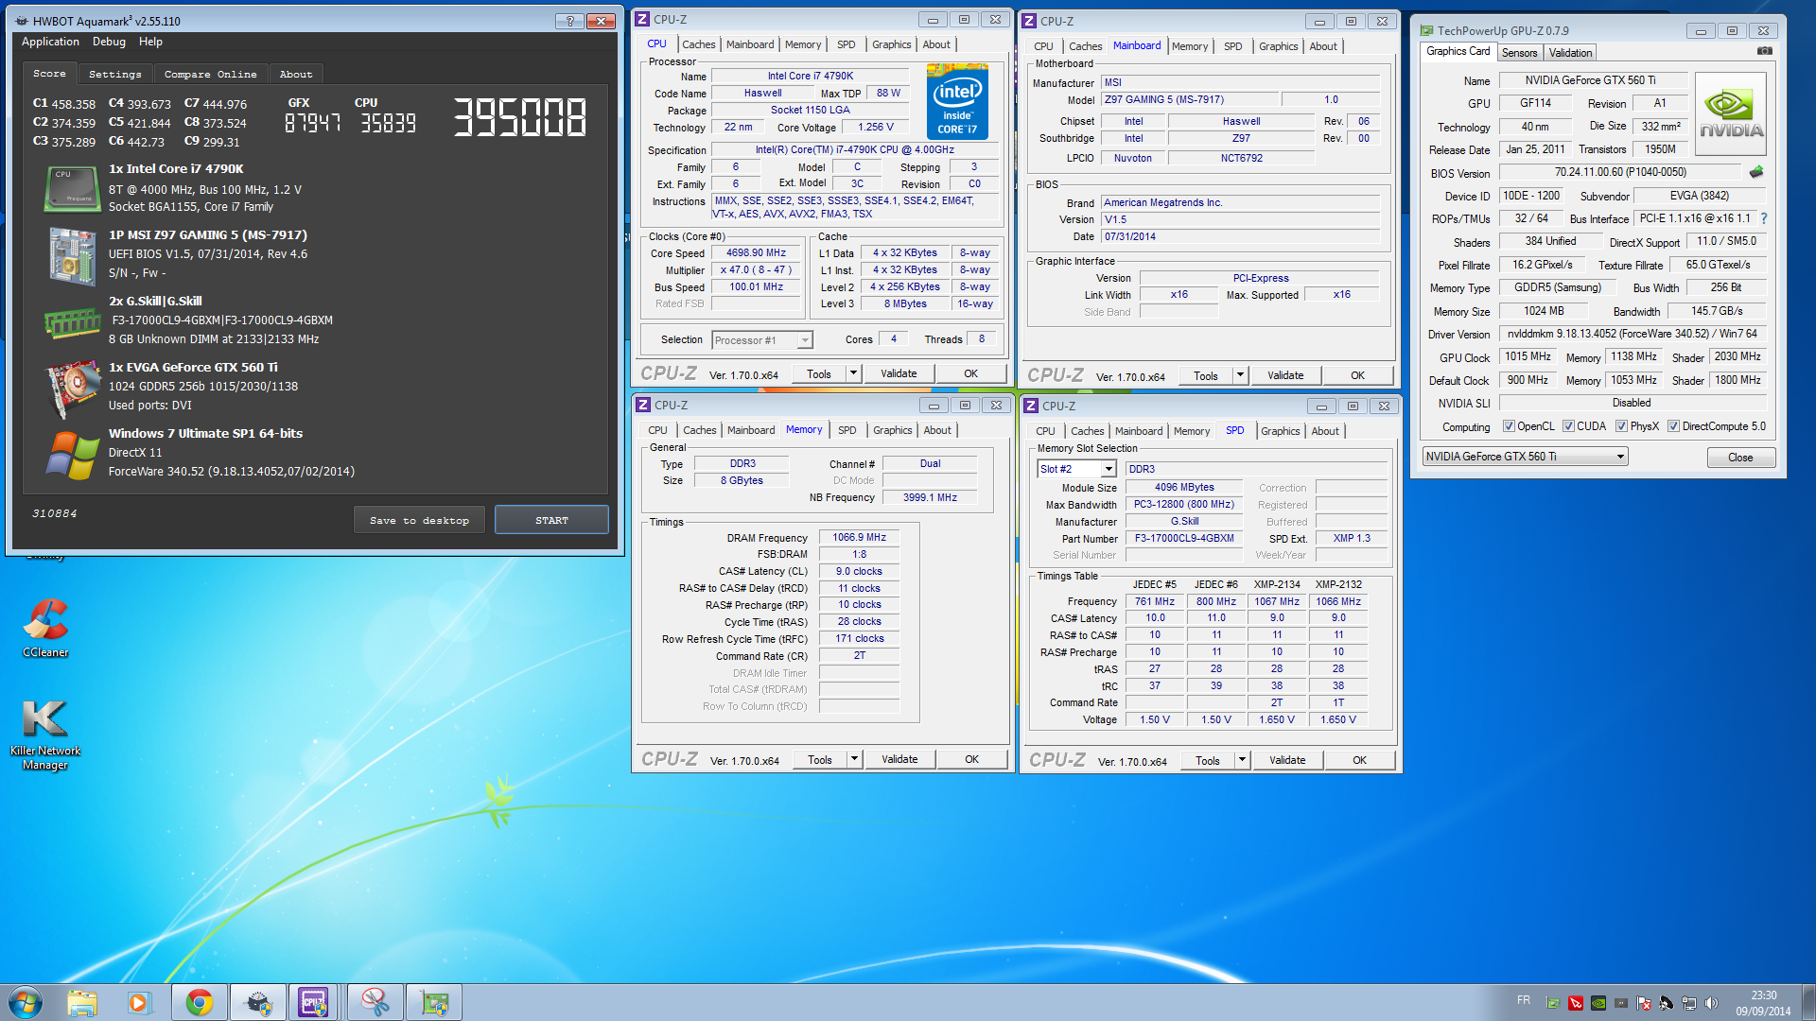This screenshot has height=1021, width=1816.
Task: Click the EVGA GeForce GTX 560 Ti card image in Aquamark
Action: point(72,388)
